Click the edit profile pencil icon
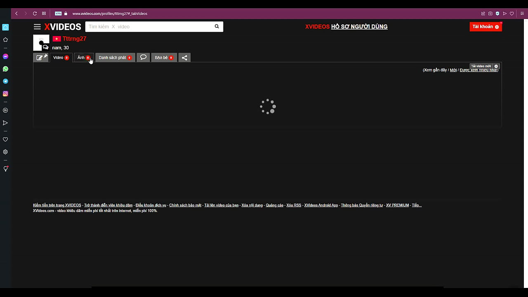528x297 pixels. [x=40, y=58]
